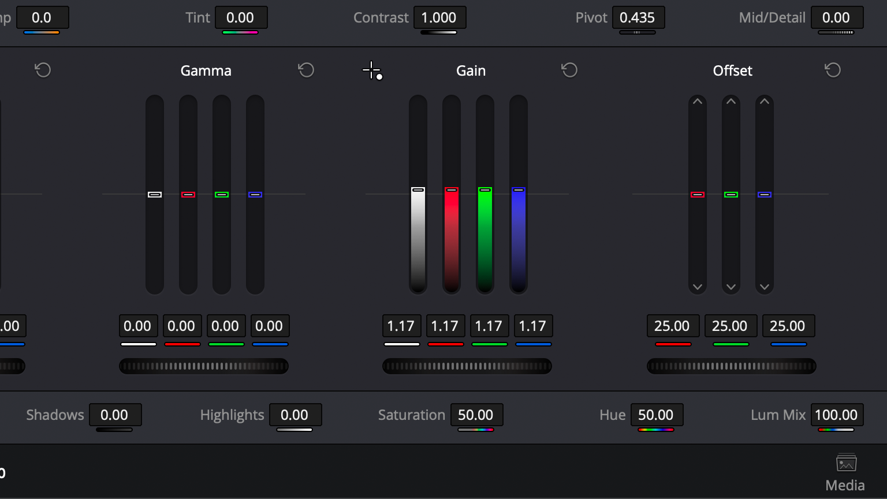Select the Contrast value field
This screenshot has height=499, width=887.
pyautogui.click(x=439, y=18)
